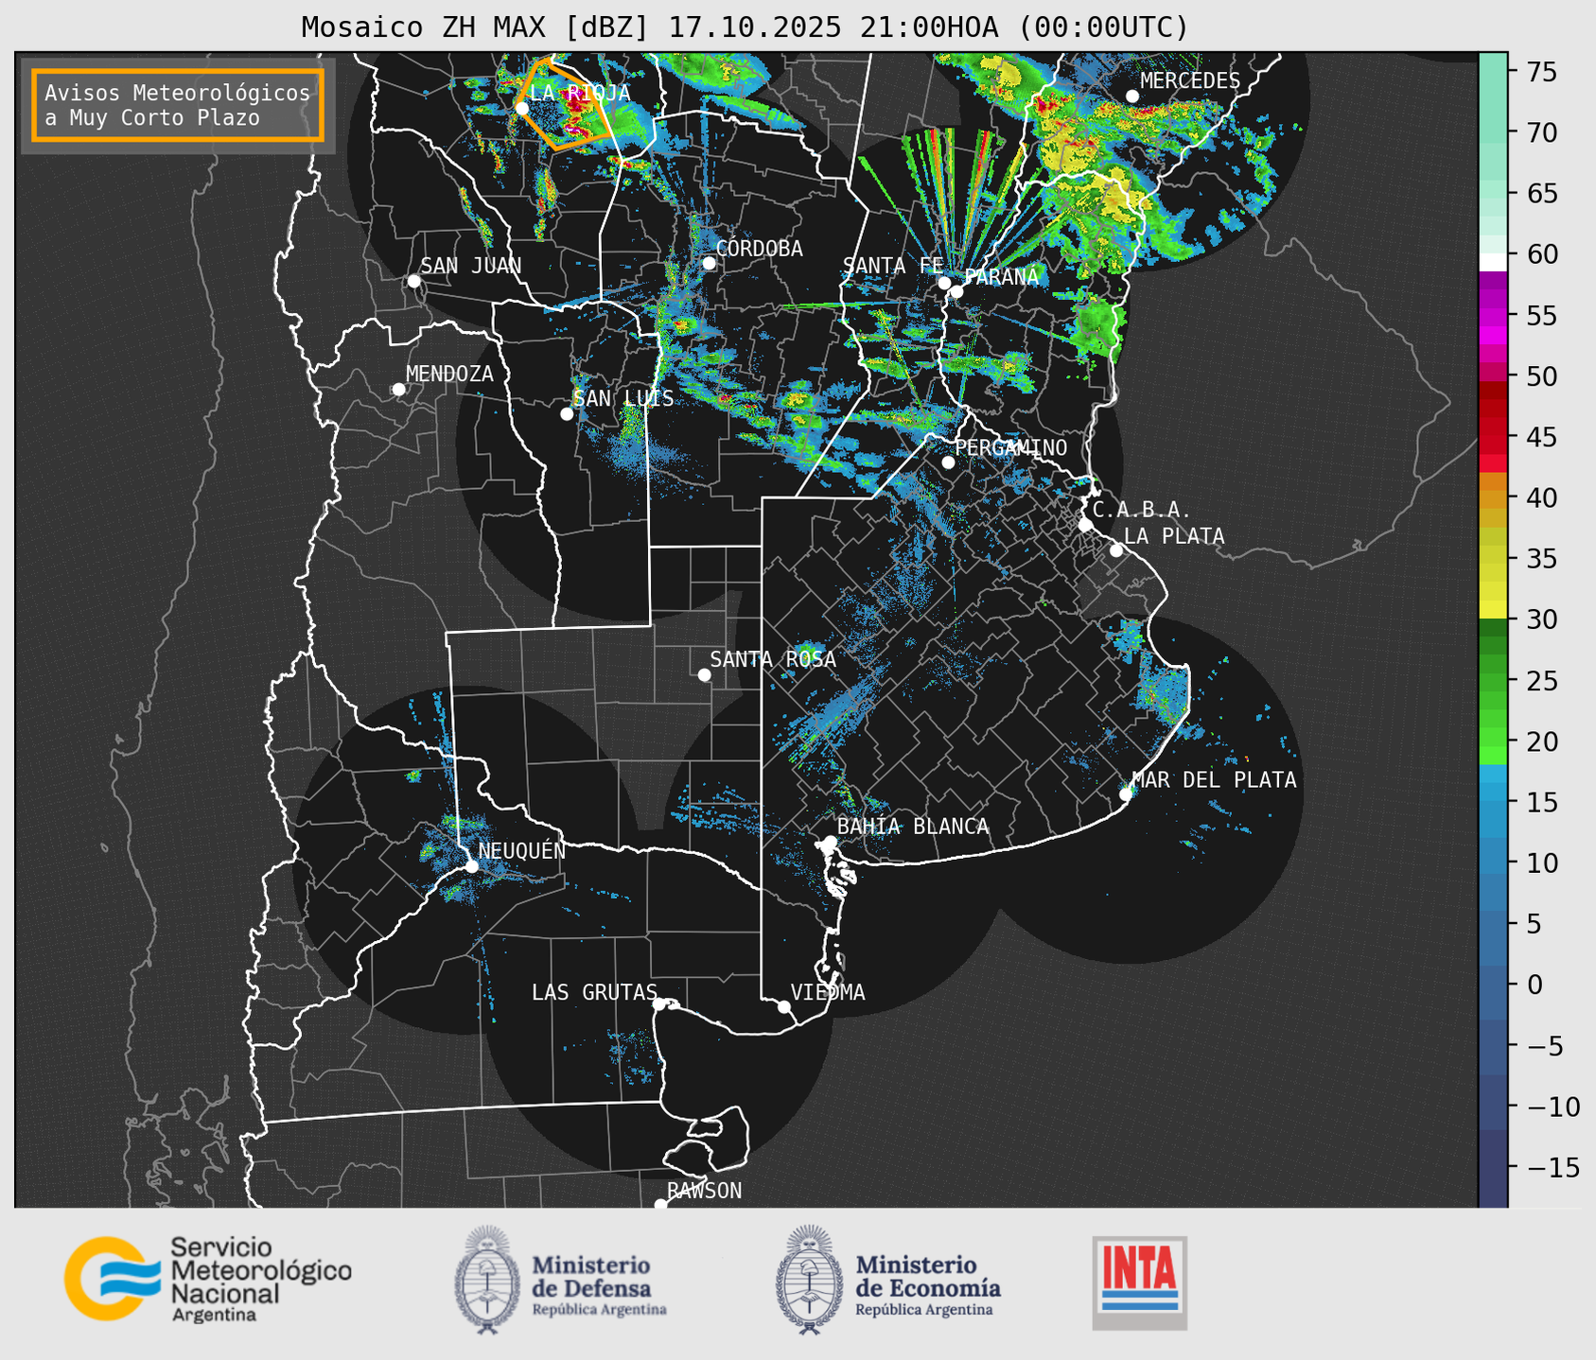The height and width of the screenshot is (1360, 1596).
Task: Select the Santa Fe city dot
Action: [x=944, y=283]
